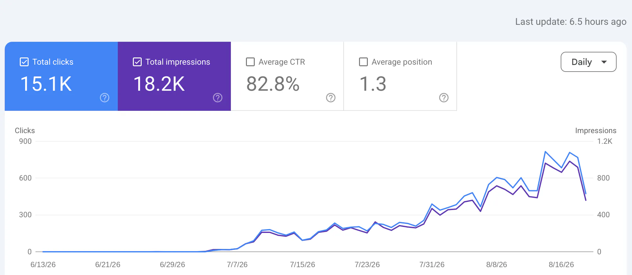The height and width of the screenshot is (275, 632).
Task: Click the Last update: 6.5 hours ago text
Action: [571, 22]
